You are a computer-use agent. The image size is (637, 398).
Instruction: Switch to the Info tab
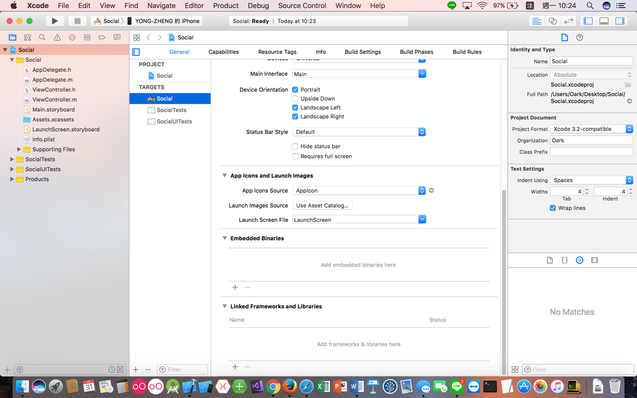pos(321,52)
